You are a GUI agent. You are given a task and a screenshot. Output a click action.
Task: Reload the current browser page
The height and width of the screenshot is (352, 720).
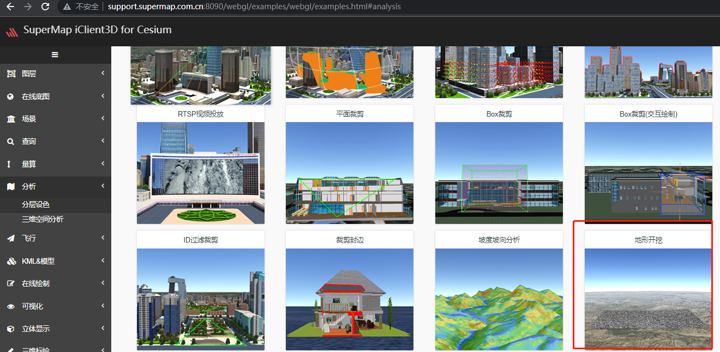(x=45, y=7)
